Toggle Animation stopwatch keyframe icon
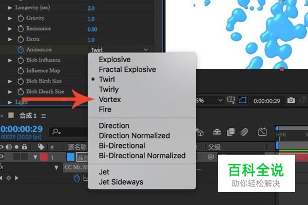 coord(21,50)
